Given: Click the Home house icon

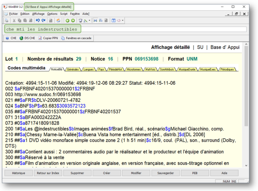Looking at the screenshot, I should (58, 20).
